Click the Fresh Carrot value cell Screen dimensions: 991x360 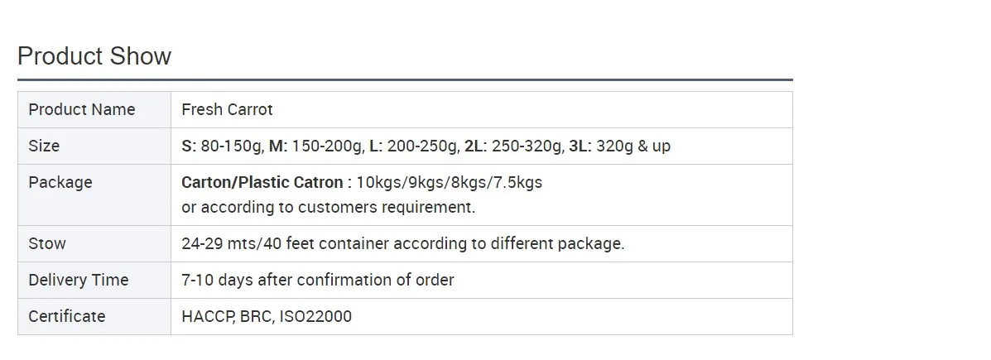[x=227, y=109]
